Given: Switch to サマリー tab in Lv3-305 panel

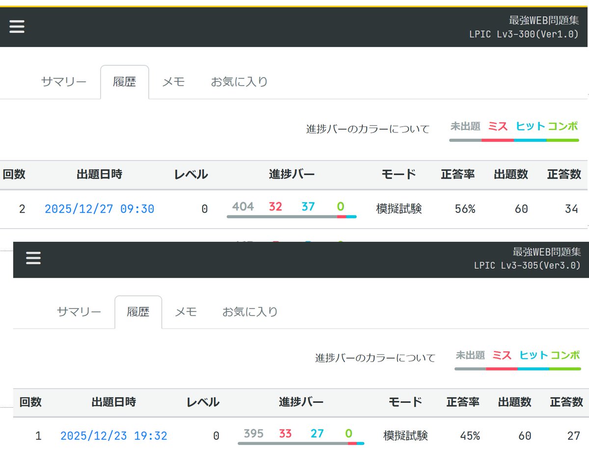Looking at the screenshot, I should coord(79,312).
